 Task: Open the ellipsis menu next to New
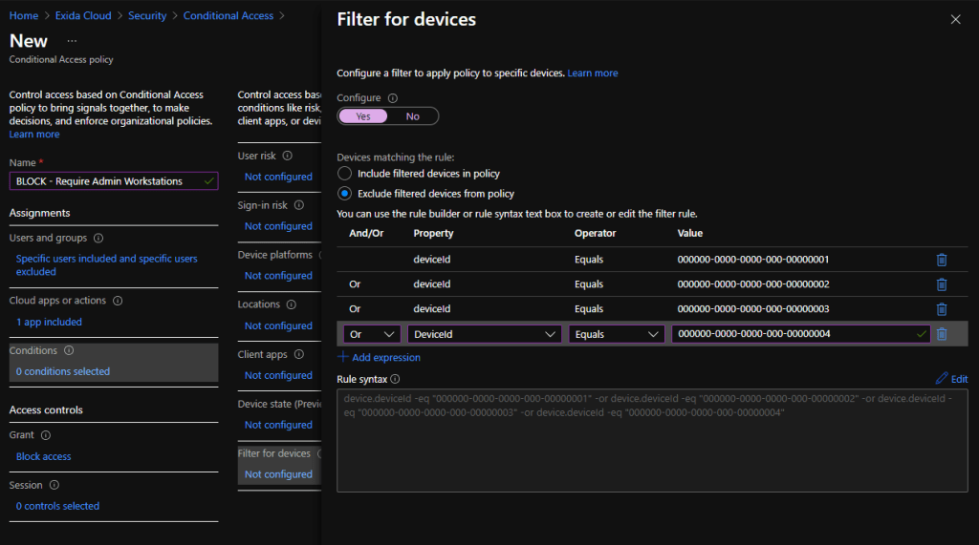[72, 41]
